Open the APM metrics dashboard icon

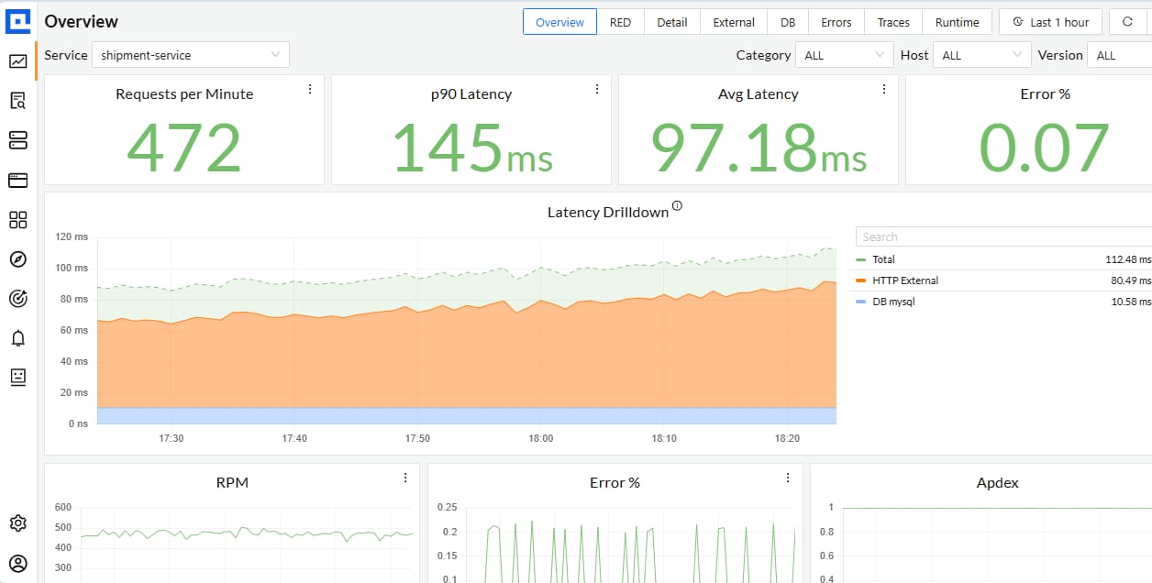(18, 61)
